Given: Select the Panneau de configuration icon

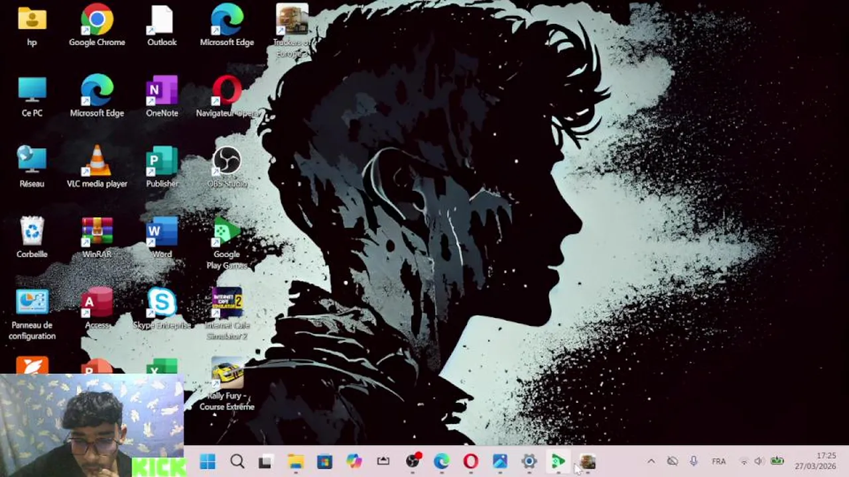Looking at the screenshot, I should [x=32, y=314].
